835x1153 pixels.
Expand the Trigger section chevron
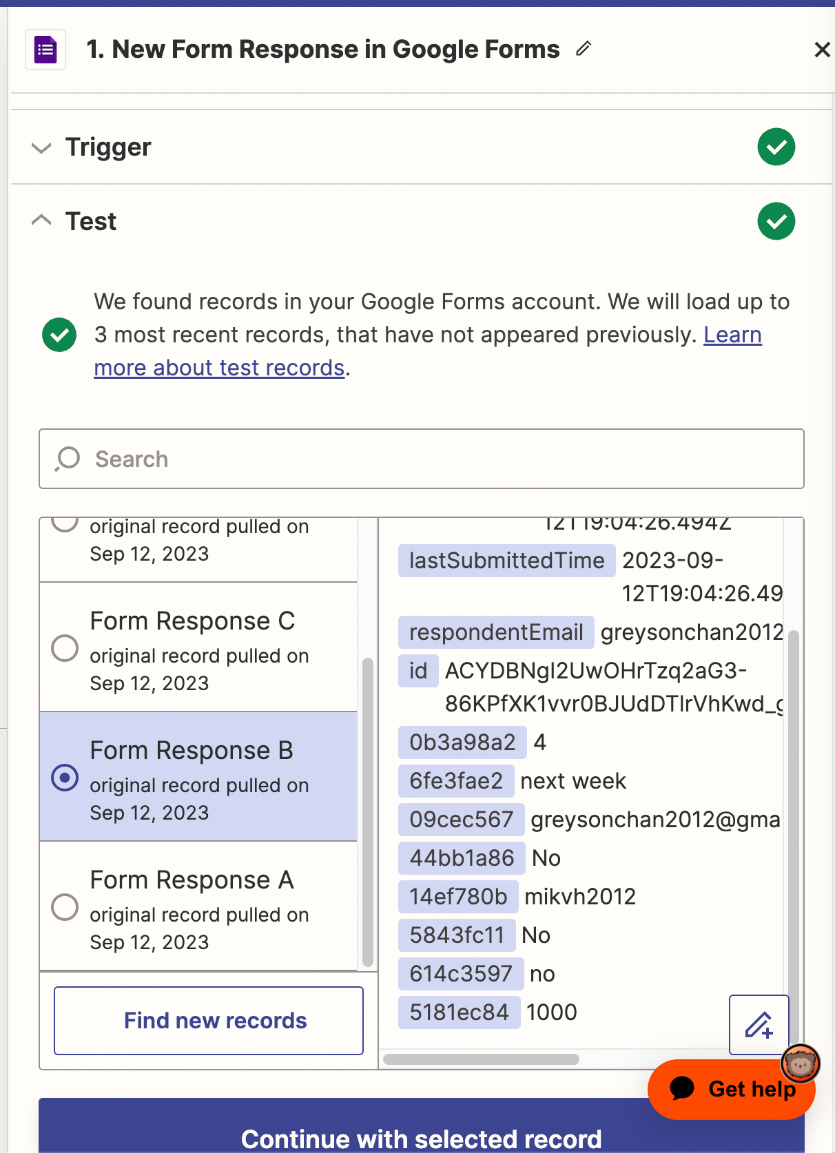point(42,147)
